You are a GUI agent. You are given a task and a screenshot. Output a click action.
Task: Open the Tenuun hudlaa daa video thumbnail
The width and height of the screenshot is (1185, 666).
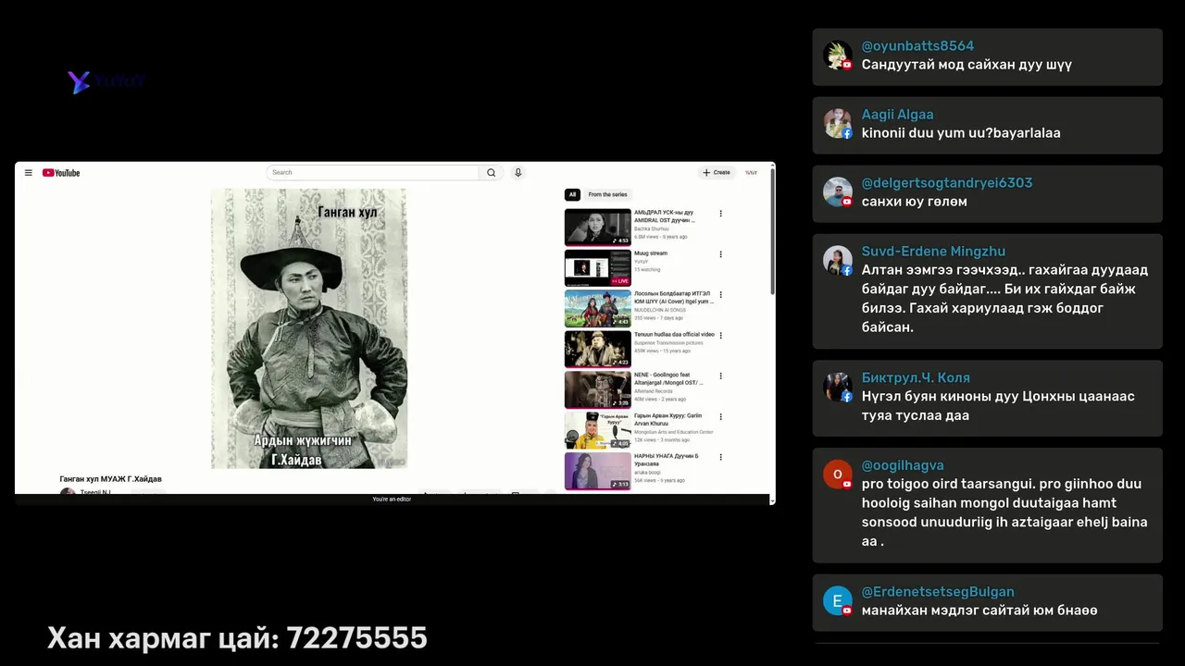(x=598, y=350)
